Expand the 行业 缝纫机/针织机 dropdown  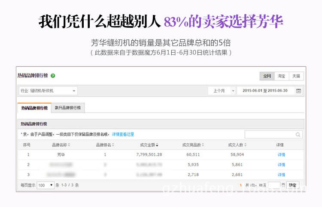point(48,91)
